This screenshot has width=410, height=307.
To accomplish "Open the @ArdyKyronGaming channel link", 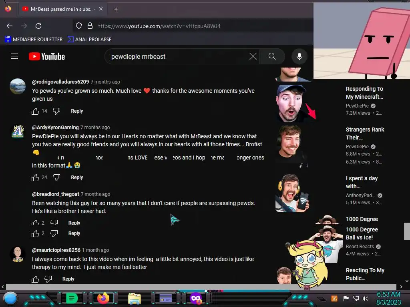I will click(x=55, y=128).
